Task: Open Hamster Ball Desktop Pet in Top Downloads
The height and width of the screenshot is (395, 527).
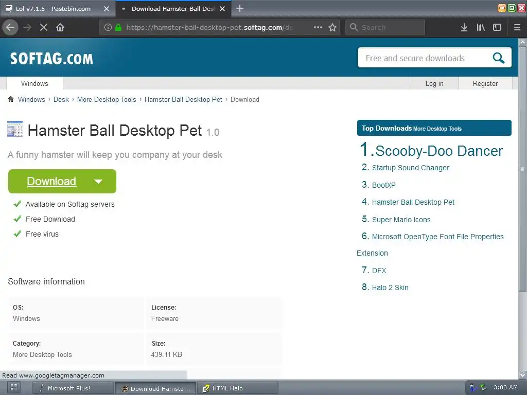Action: [x=413, y=202]
